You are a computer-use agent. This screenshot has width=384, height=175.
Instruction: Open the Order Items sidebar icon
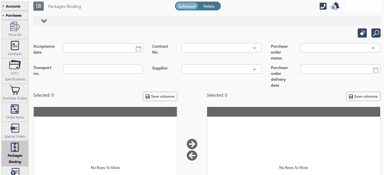click(x=15, y=109)
